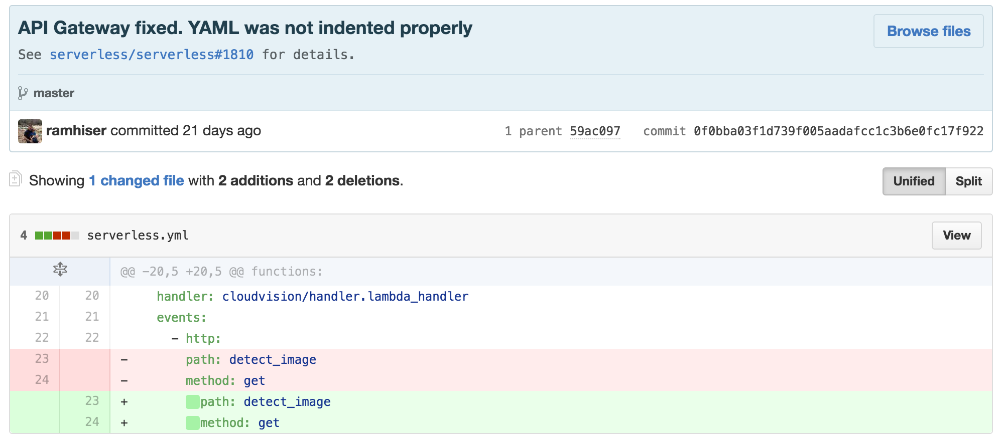Click the master branch label

coord(54,93)
